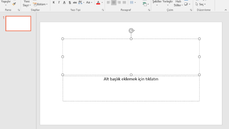Open the Bölüm section menu

(x=40, y=4)
